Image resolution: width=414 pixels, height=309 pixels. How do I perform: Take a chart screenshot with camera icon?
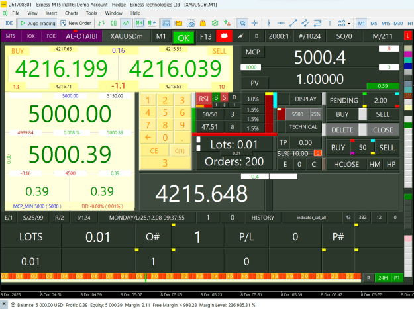click(191, 23)
